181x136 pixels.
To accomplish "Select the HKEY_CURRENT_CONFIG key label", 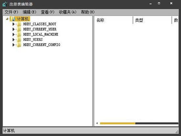I will coord(42,45).
